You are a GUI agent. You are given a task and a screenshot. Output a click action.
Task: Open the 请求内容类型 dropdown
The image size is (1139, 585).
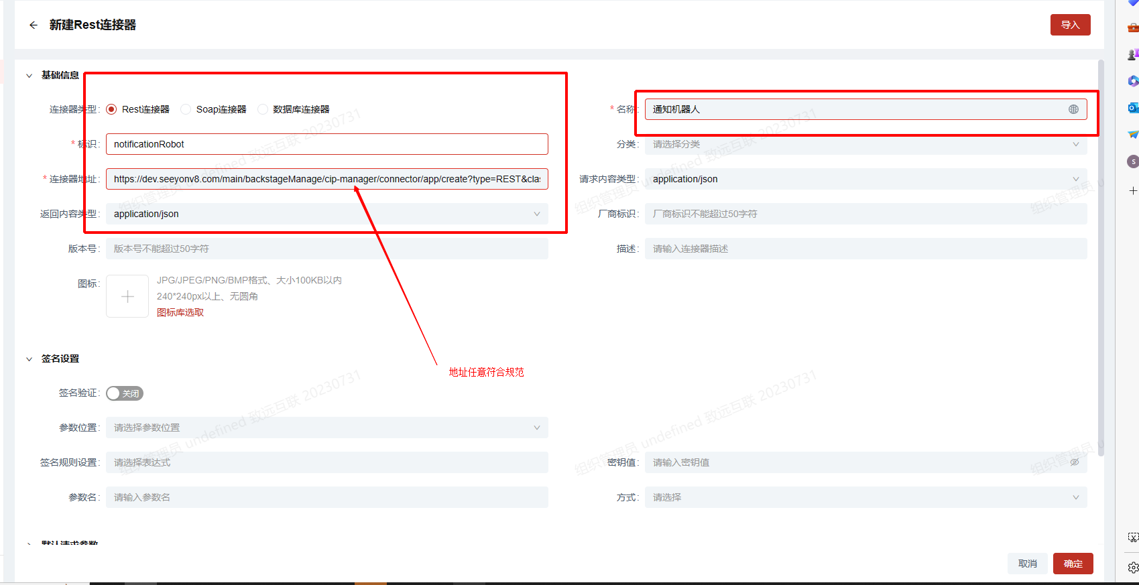coord(866,179)
